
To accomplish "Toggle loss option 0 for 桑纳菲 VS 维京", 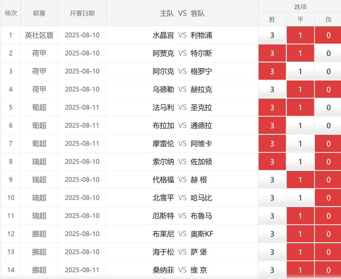I will click(328, 270).
